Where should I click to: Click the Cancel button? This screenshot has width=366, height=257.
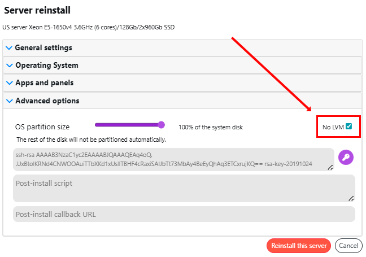(x=348, y=246)
